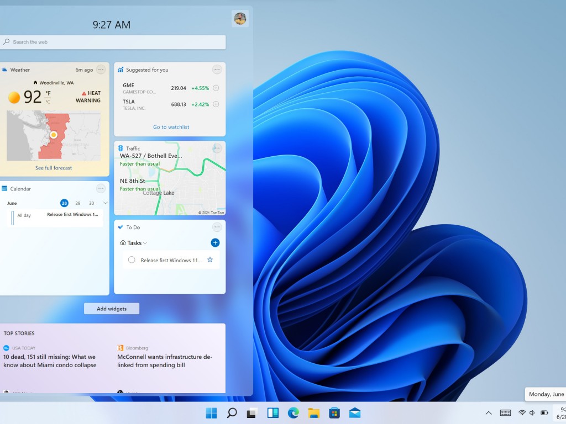Click the taskbar Search magnifier icon
The height and width of the screenshot is (424, 566).
tap(232, 413)
